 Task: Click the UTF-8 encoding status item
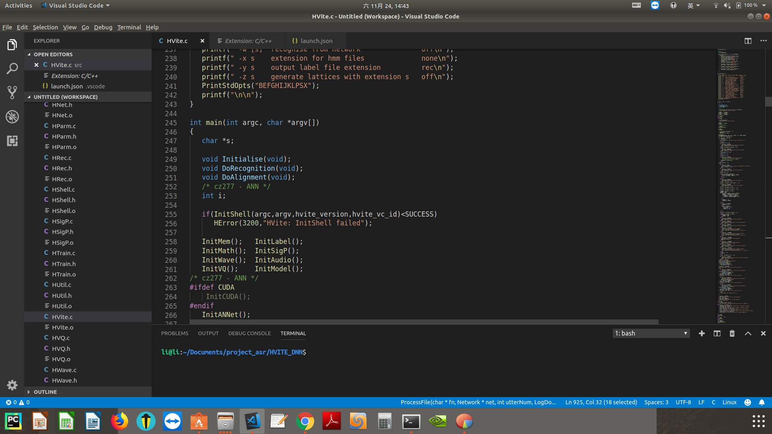pos(683,402)
